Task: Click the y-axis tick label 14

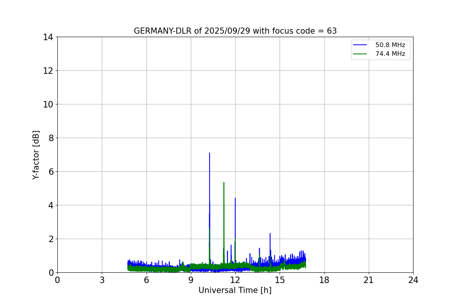Action: tap(48, 37)
